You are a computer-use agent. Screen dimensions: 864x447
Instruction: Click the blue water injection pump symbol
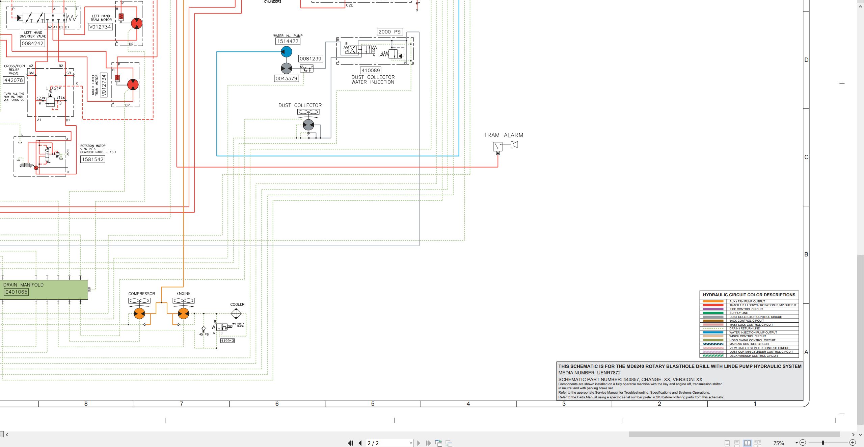[x=287, y=52]
